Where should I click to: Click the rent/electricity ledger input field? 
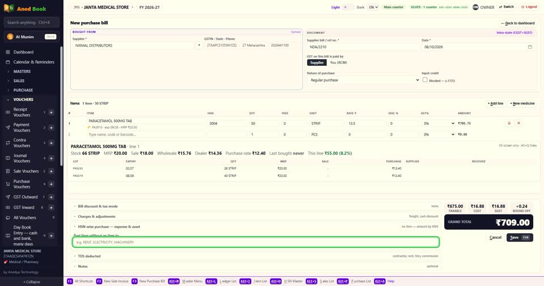click(256, 242)
